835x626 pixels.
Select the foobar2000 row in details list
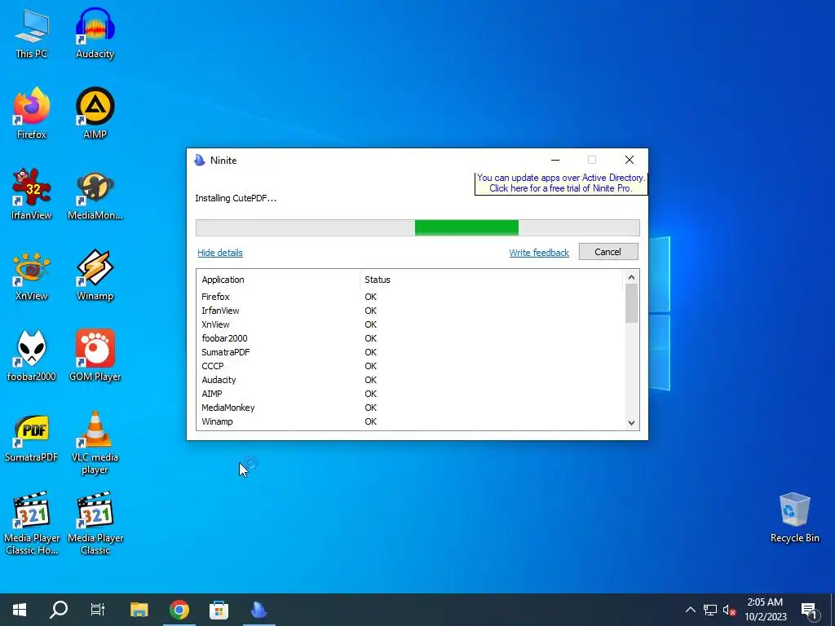410,338
